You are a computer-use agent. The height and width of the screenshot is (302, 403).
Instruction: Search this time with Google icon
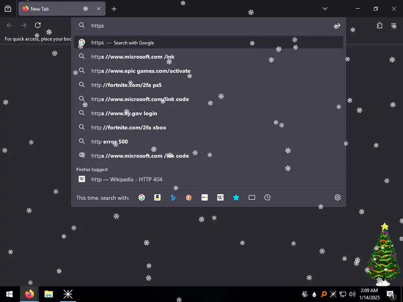coord(142,197)
